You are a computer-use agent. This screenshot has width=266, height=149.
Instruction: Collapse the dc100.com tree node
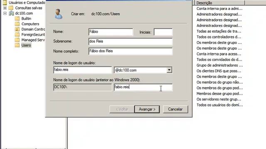coord(5,13)
